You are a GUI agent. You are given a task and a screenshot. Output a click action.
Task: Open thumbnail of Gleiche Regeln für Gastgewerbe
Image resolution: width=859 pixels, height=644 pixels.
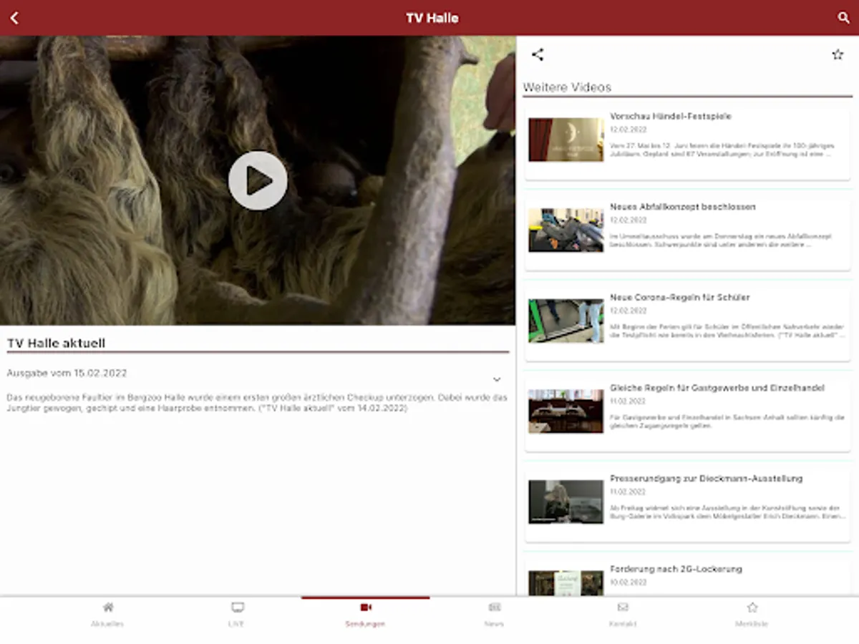tap(566, 411)
